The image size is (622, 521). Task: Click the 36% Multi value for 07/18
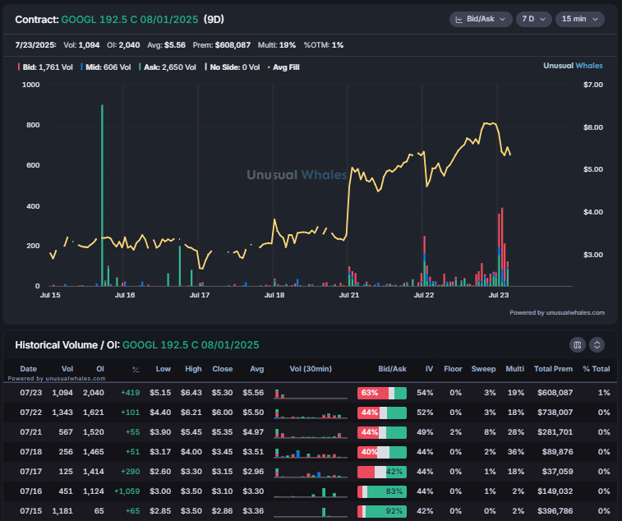(x=516, y=451)
